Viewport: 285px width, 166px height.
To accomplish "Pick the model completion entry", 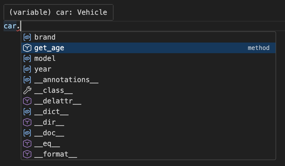I will (45, 58).
